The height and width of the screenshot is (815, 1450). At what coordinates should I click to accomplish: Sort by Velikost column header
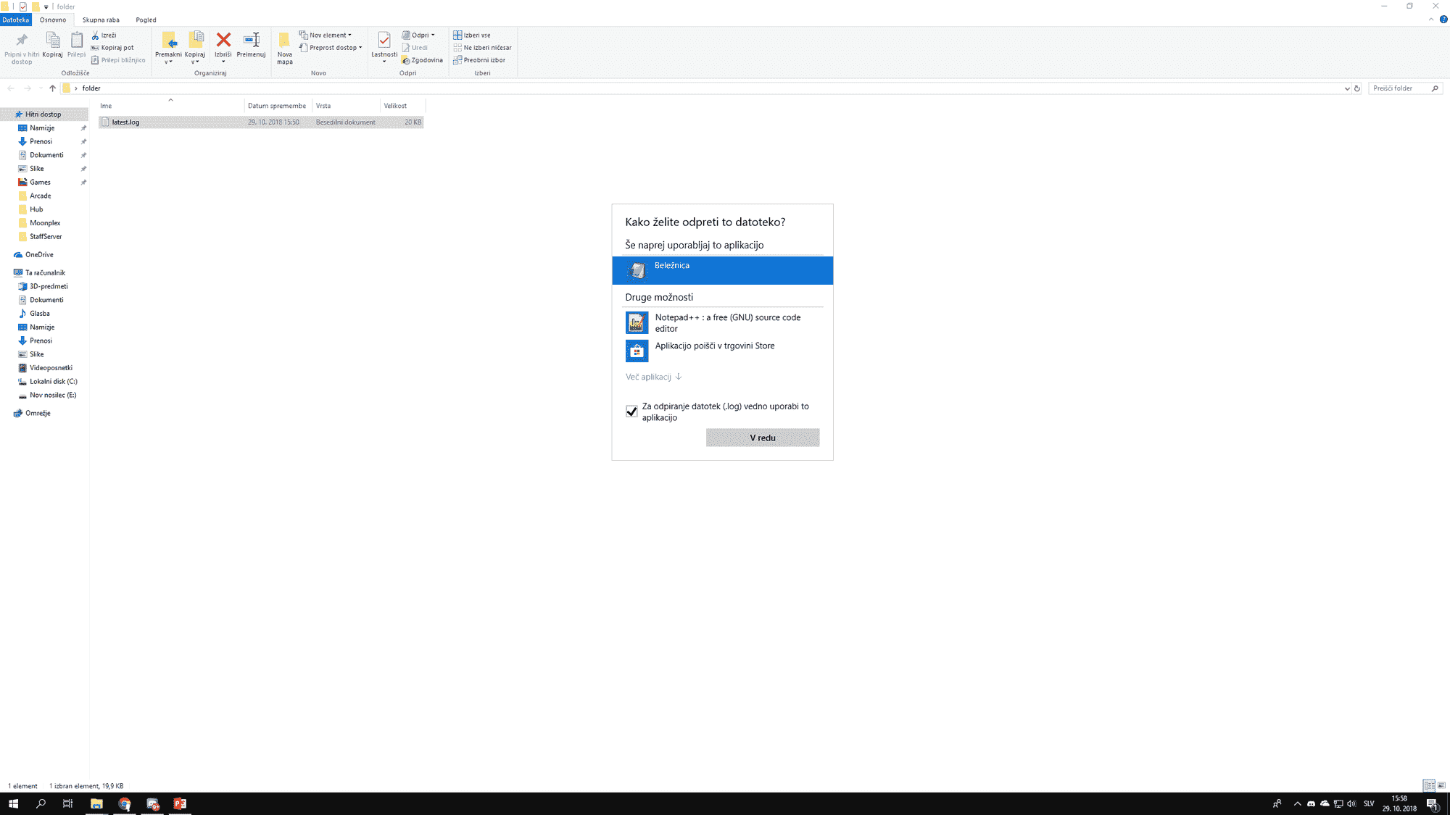402,106
